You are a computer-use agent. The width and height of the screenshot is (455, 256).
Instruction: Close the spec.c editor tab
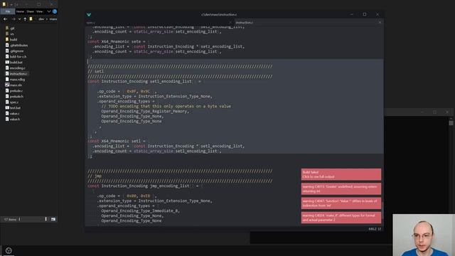(x=230, y=22)
